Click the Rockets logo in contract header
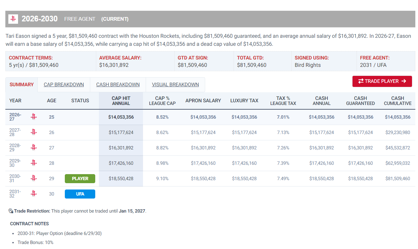This screenshot has width=418, height=249. point(13,19)
